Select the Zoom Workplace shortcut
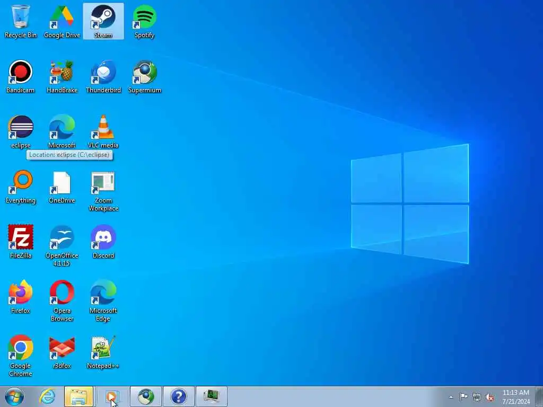Screen dimensions: 543x407 click(x=103, y=191)
